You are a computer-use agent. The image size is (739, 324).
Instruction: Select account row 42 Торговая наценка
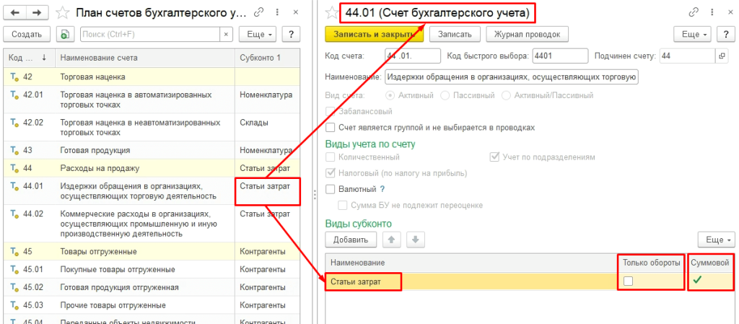(x=152, y=76)
